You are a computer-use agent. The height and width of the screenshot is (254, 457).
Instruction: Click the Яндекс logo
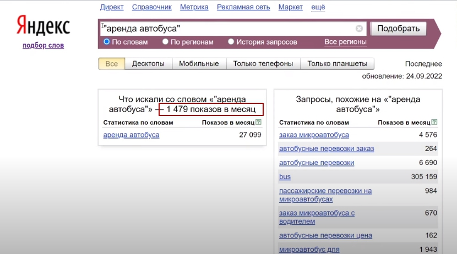coord(43,26)
